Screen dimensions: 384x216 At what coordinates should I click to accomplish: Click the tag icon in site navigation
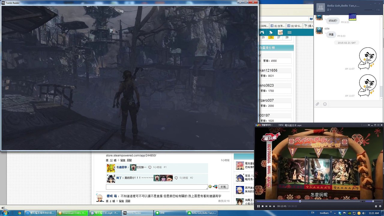pyautogui.click(x=271, y=32)
